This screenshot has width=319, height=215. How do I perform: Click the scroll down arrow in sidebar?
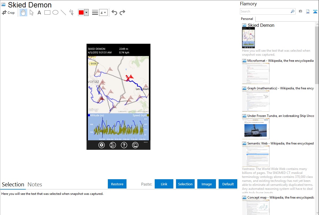coord(317,213)
